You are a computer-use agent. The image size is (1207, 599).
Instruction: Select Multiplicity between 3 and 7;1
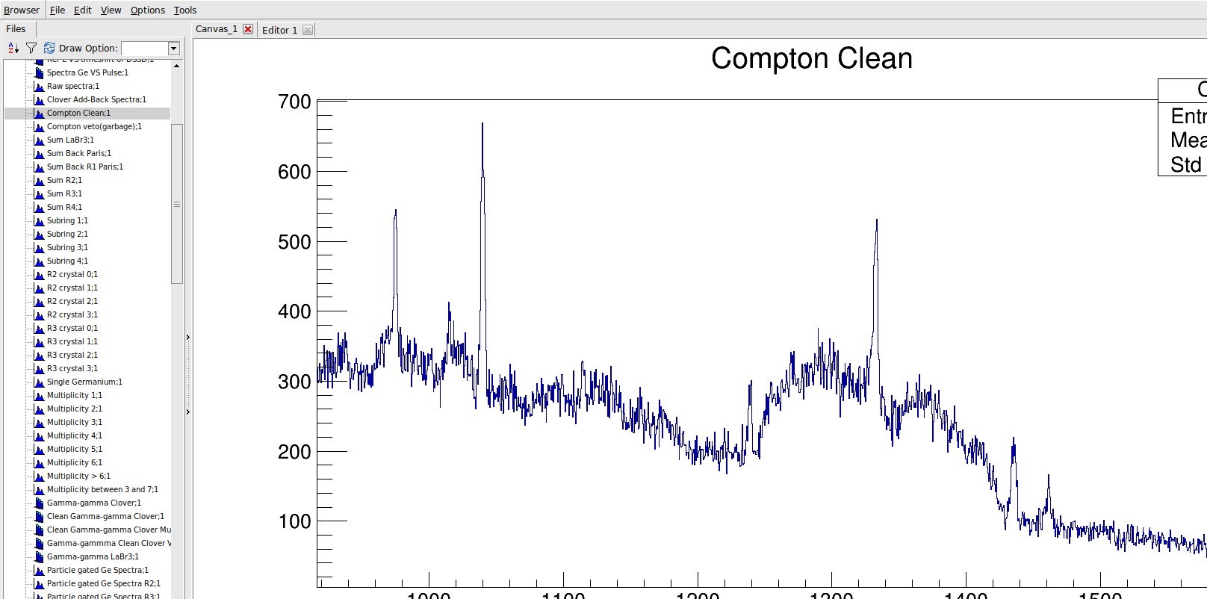[102, 489]
